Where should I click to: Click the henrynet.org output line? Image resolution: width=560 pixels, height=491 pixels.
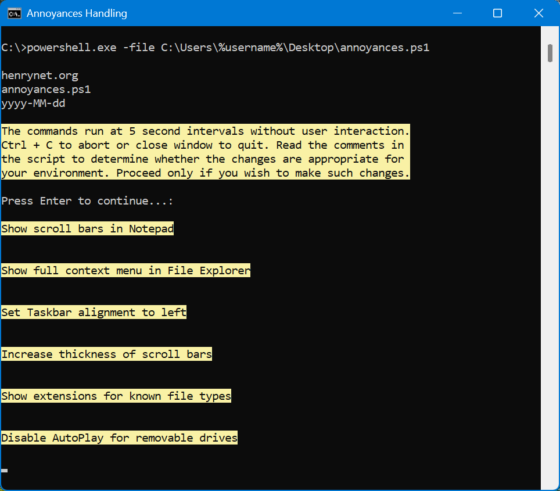(x=40, y=76)
